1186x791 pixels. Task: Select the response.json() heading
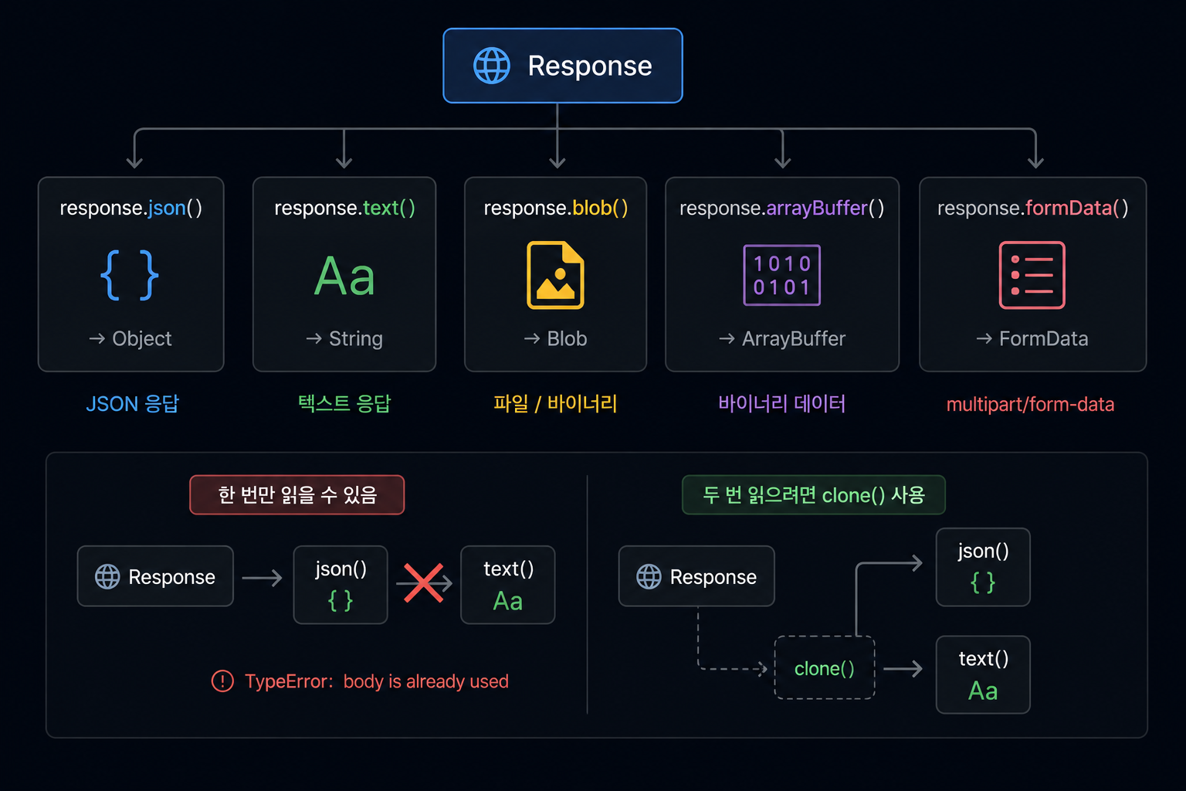tap(131, 208)
